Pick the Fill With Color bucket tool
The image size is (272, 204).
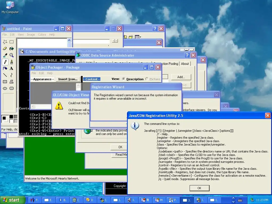click(12, 49)
